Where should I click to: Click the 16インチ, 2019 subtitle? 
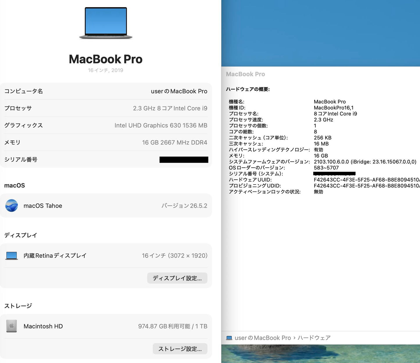[106, 70]
